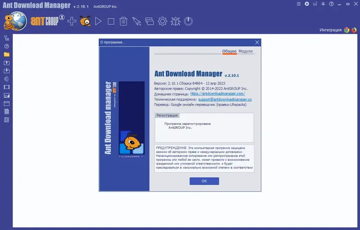The width and height of the screenshot is (360, 230).
Task: Click the Версия build information line
Action: [189, 84]
